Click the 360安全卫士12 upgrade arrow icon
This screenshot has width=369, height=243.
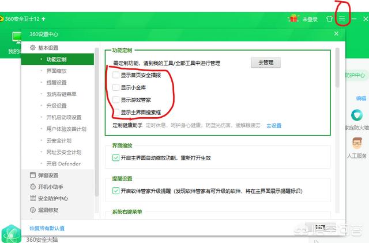[x=43, y=19]
